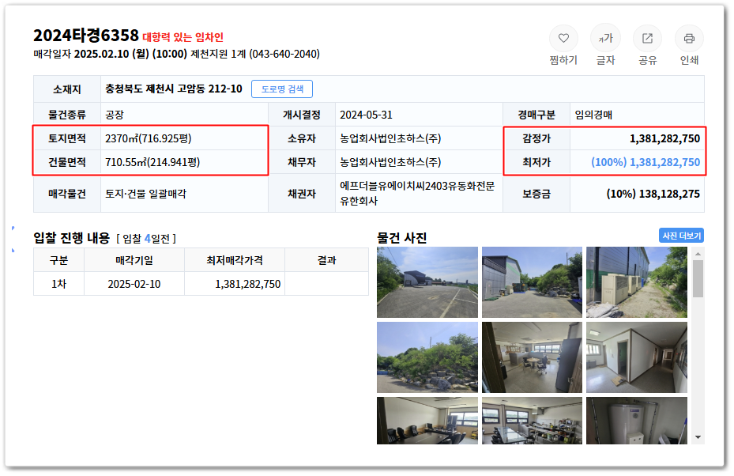This screenshot has width=734, height=476.
Task: Click the address 충청북도 제천시 고암동 212-10
Action: coord(174,89)
